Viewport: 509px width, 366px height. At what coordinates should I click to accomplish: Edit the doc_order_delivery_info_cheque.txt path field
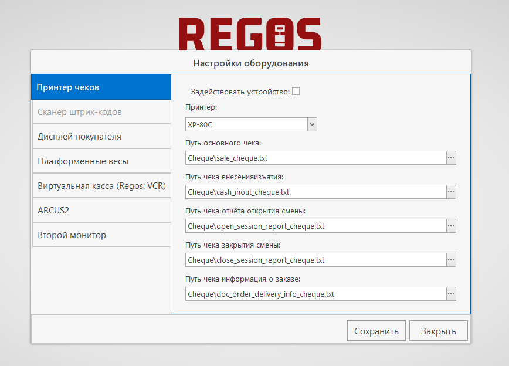click(316, 294)
